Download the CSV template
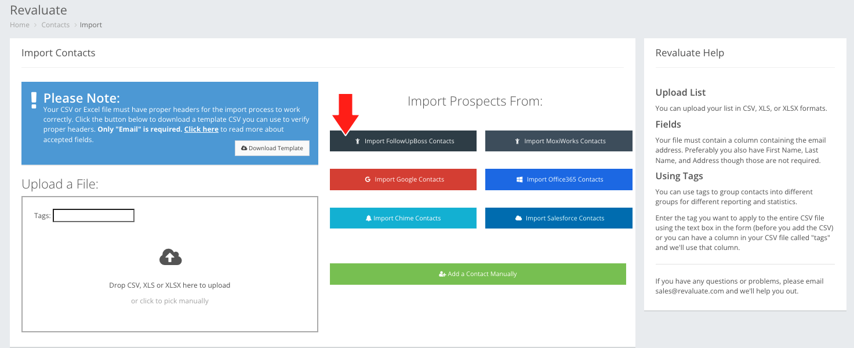Viewport: 854px width, 348px height. (272, 148)
